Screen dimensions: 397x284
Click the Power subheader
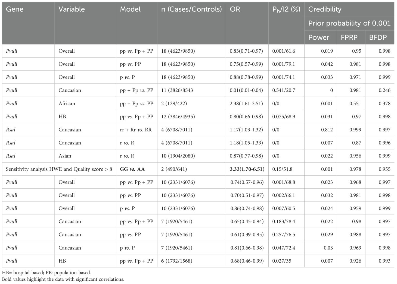319,37
